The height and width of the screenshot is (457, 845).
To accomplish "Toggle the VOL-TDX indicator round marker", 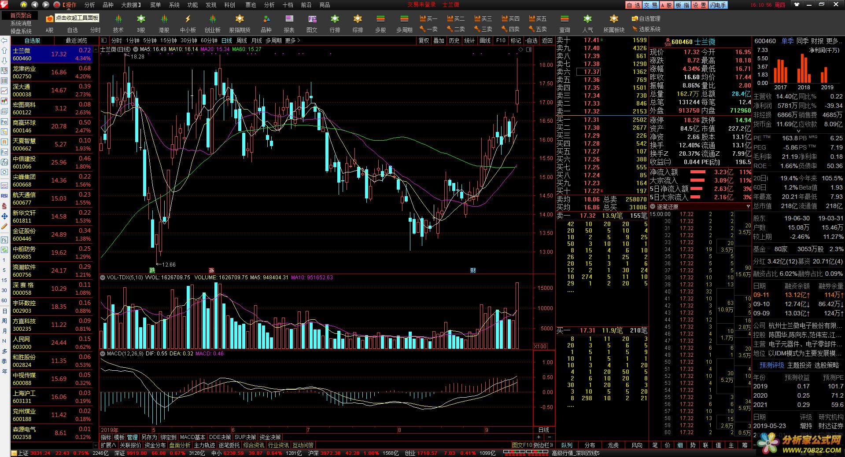I will pyautogui.click(x=103, y=278).
